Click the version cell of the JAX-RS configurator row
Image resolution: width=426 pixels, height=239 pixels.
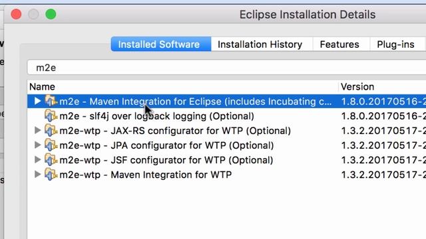[x=383, y=131]
